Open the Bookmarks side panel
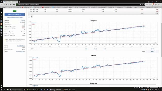Viewport: 162px width, 91px height. 2,10
